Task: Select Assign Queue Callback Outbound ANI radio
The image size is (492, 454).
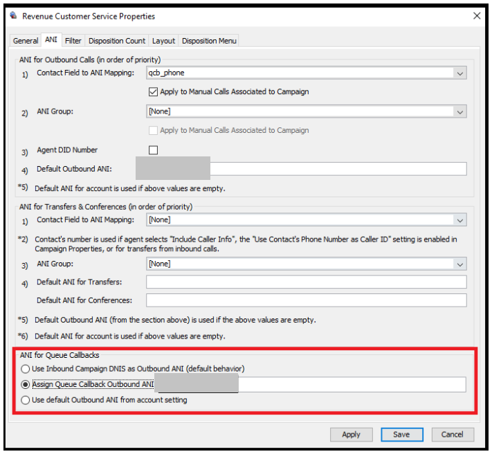Action: [26, 385]
